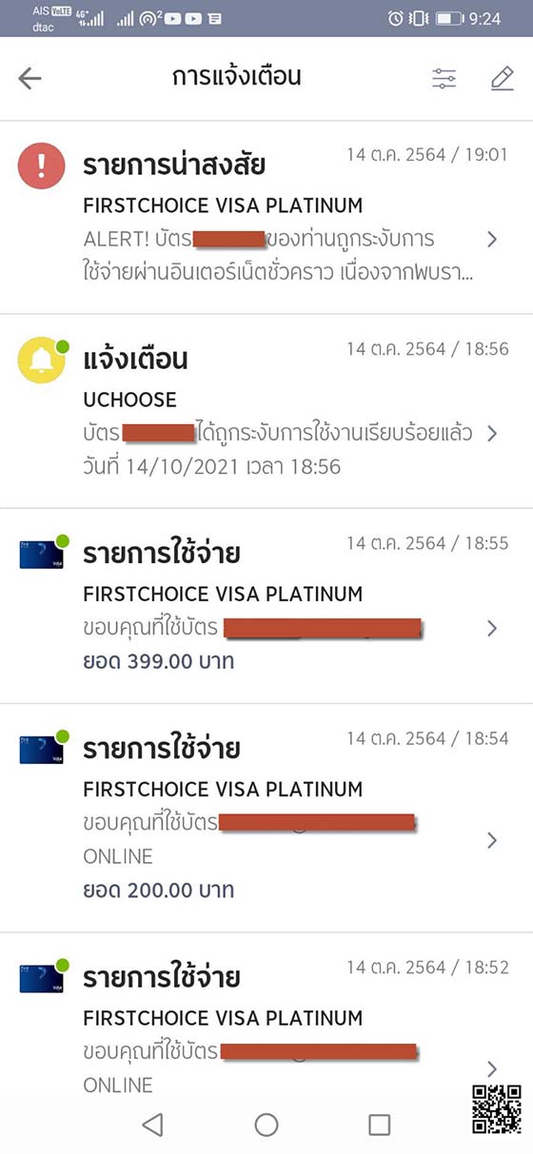Image resolution: width=533 pixels, height=1154 pixels.
Task: Tap the pencil edit icon
Action: (503, 79)
